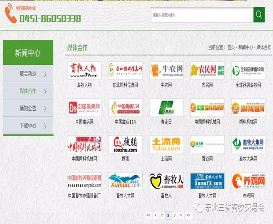Click the 青麦田 caption link
Screen dimensions: 273x224
tap(166, 122)
